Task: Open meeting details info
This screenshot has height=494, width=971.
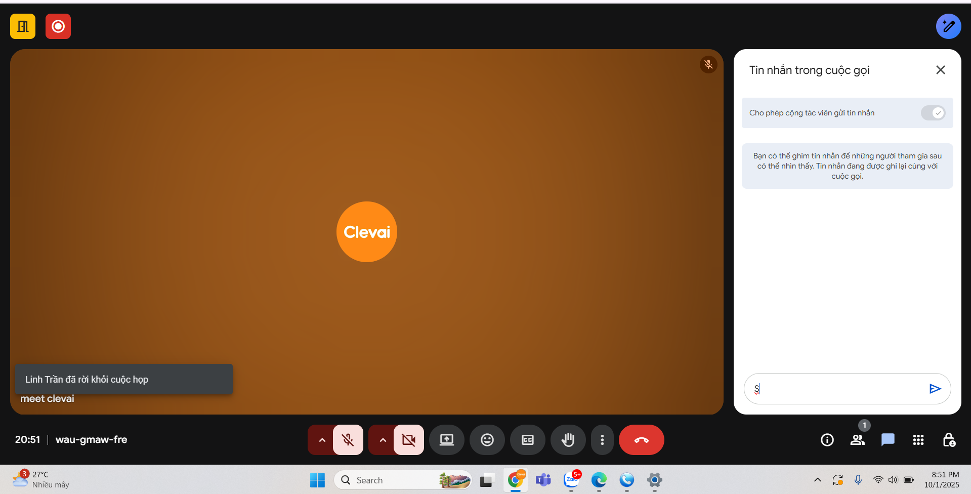Action: 827,440
